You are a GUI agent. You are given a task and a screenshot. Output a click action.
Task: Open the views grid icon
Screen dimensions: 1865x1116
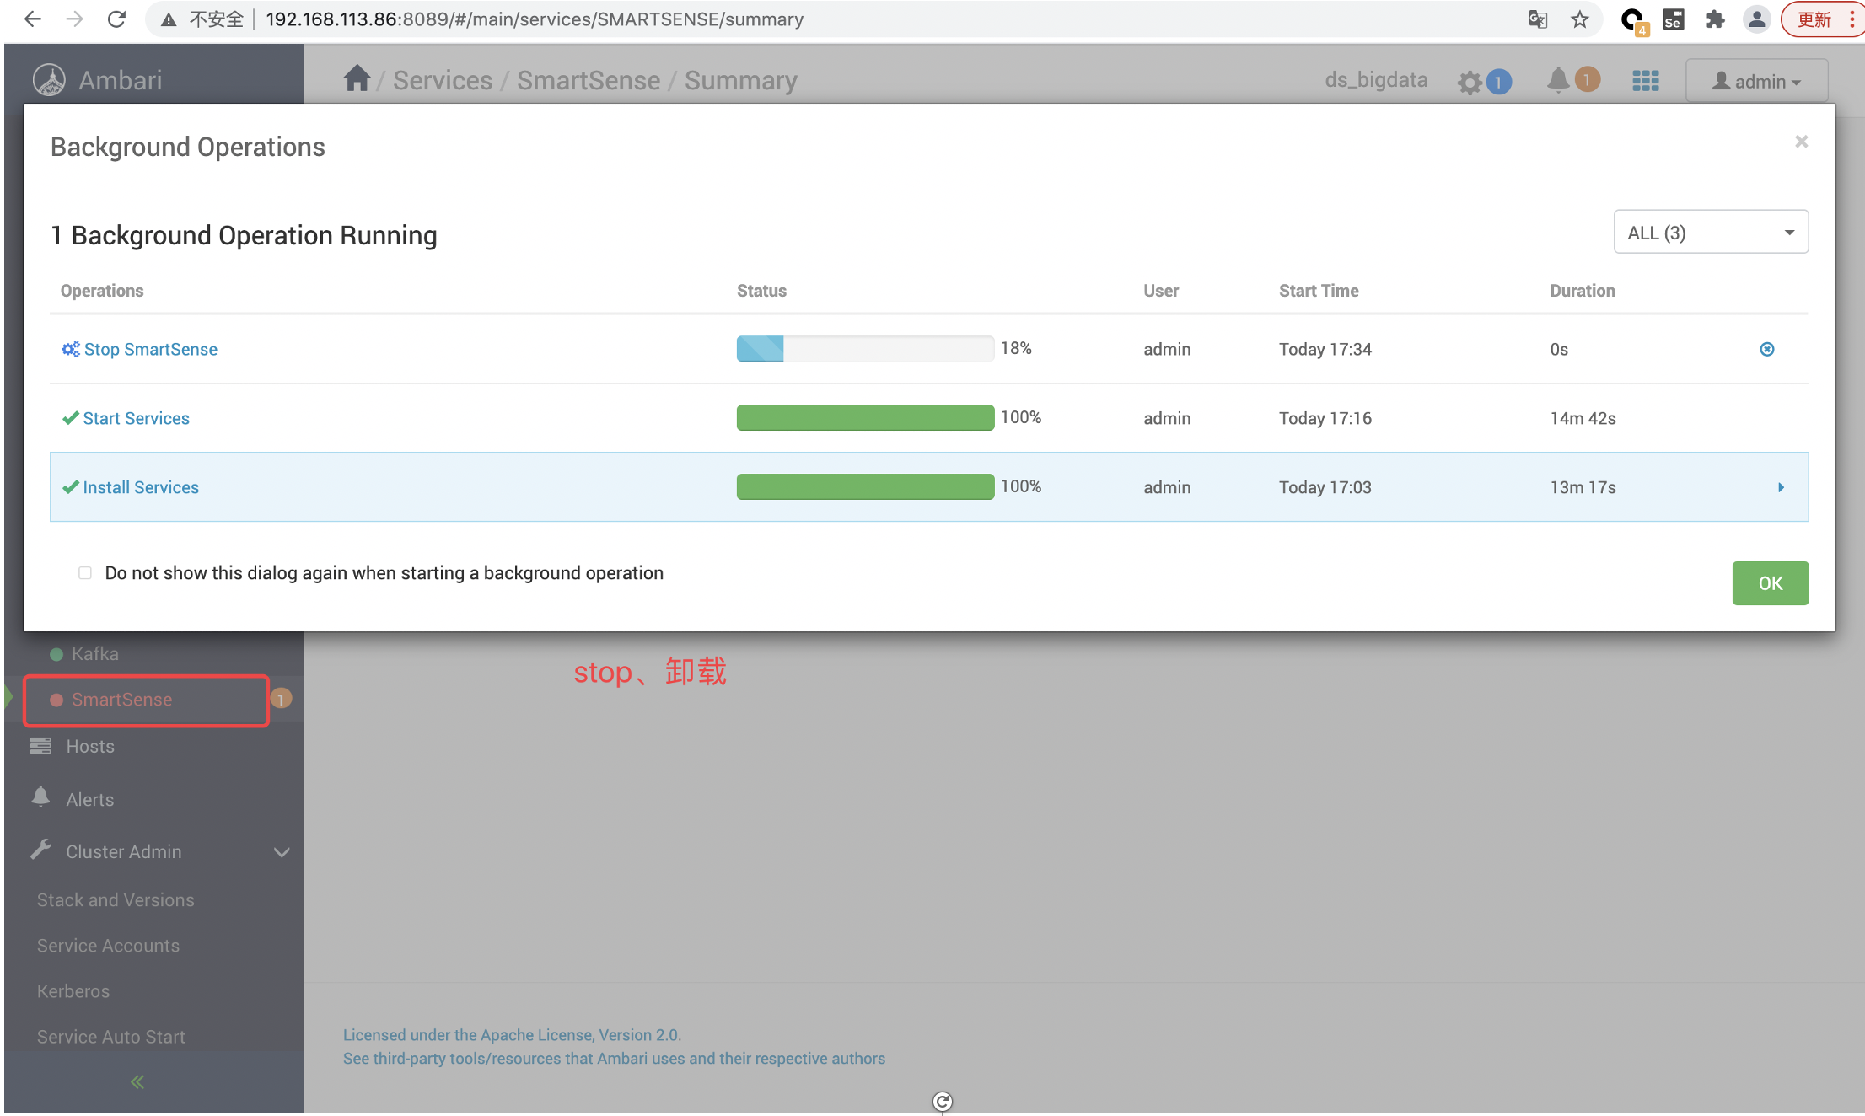[1645, 81]
